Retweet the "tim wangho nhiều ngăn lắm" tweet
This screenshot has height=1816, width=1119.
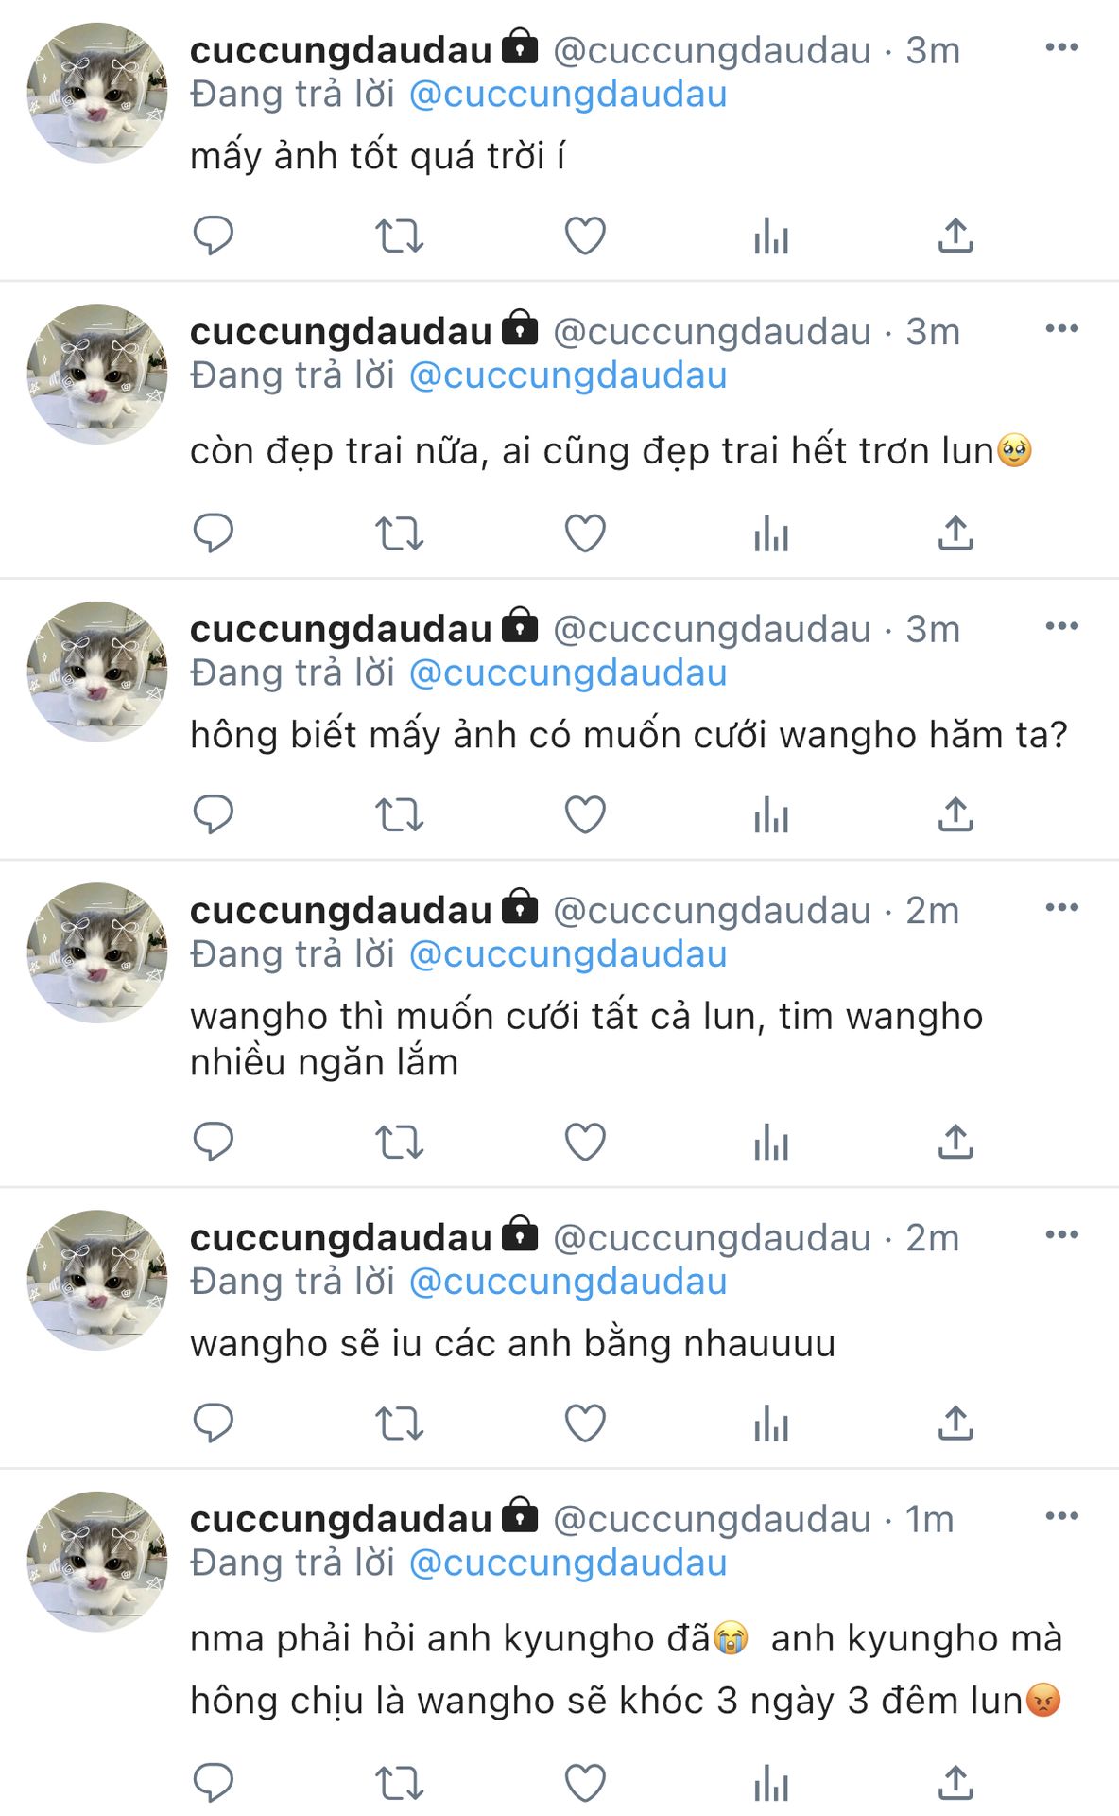click(x=399, y=1142)
